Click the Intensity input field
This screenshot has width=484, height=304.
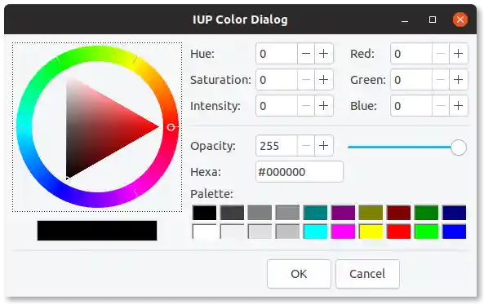277,106
